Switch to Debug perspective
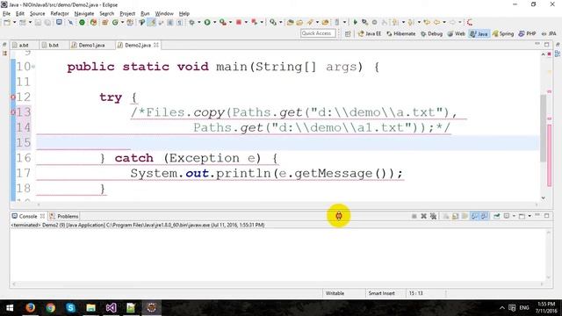 (431, 33)
